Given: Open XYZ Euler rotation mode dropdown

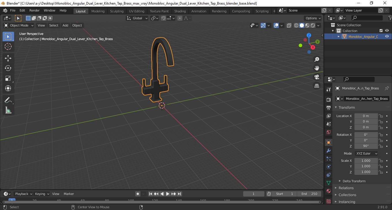Looking at the screenshot, I should 366,153.
